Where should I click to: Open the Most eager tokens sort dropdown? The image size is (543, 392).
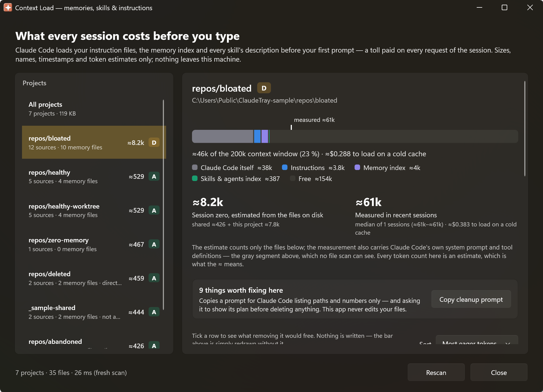477,340
